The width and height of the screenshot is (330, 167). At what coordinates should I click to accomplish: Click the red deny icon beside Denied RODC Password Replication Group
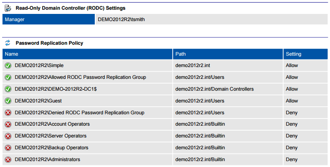(8, 113)
